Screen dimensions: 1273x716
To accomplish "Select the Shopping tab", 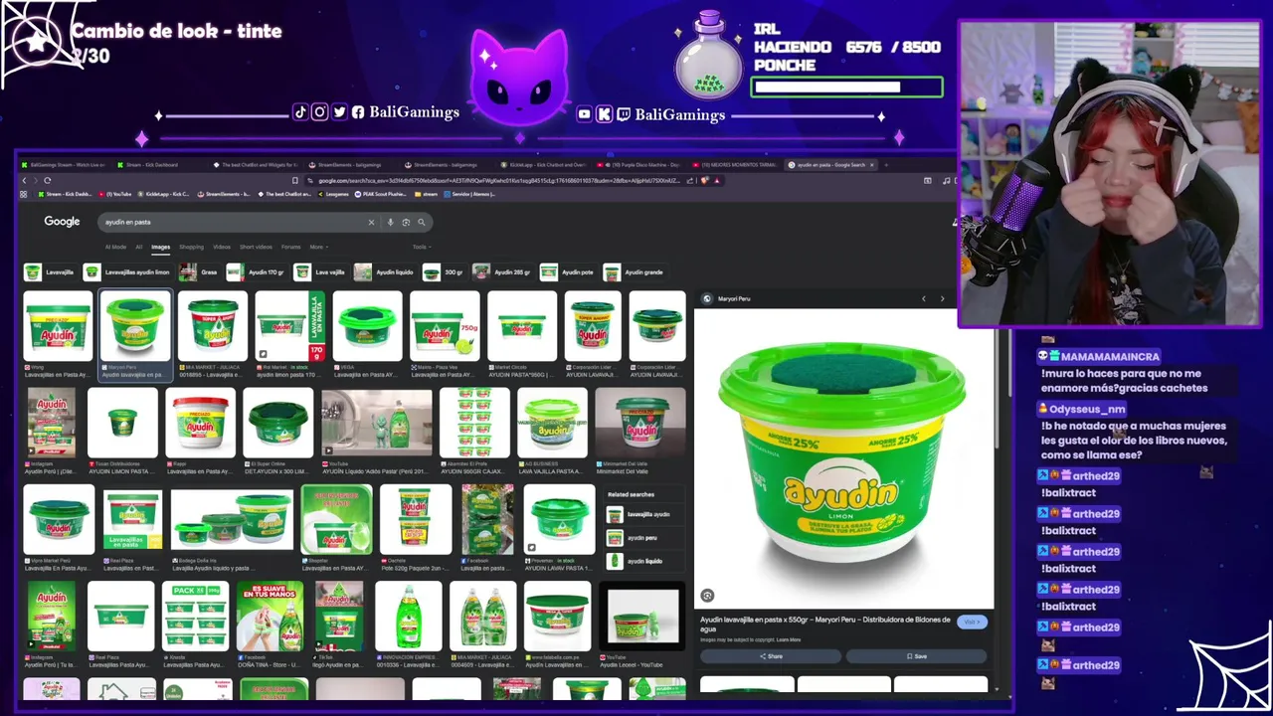I will click(191, 247).
